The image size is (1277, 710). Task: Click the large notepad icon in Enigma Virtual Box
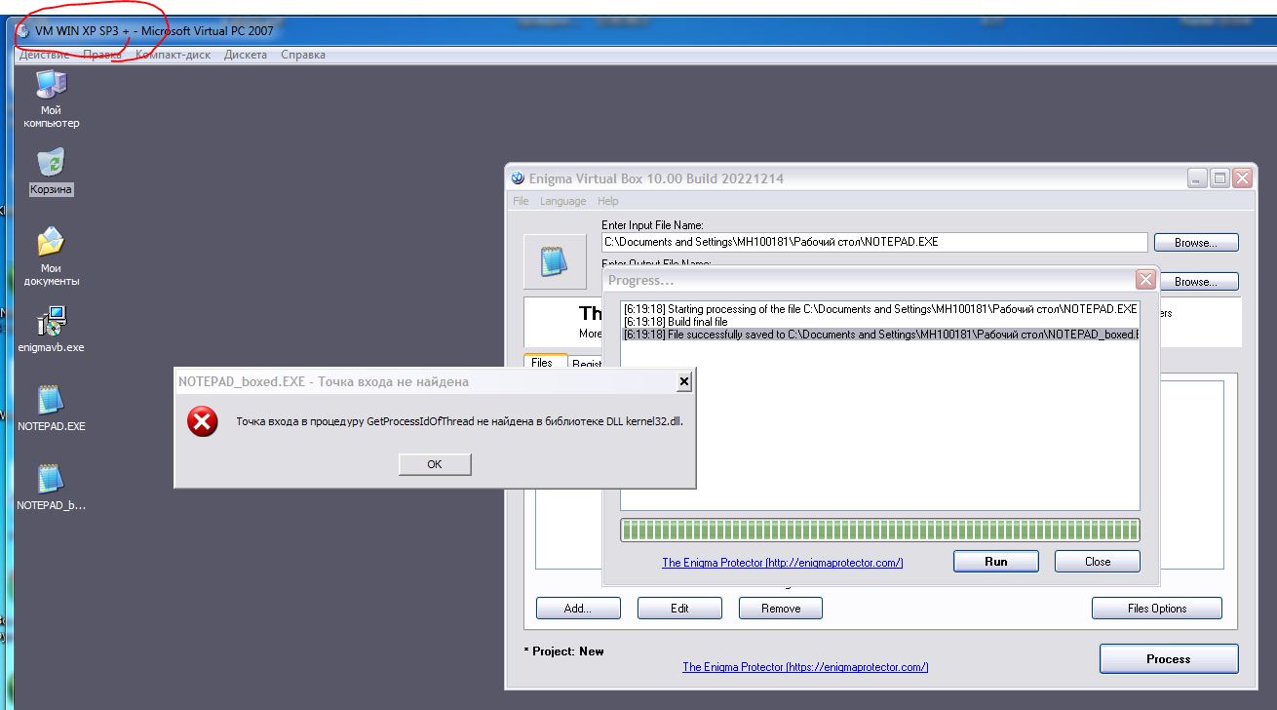coord(555,261)
